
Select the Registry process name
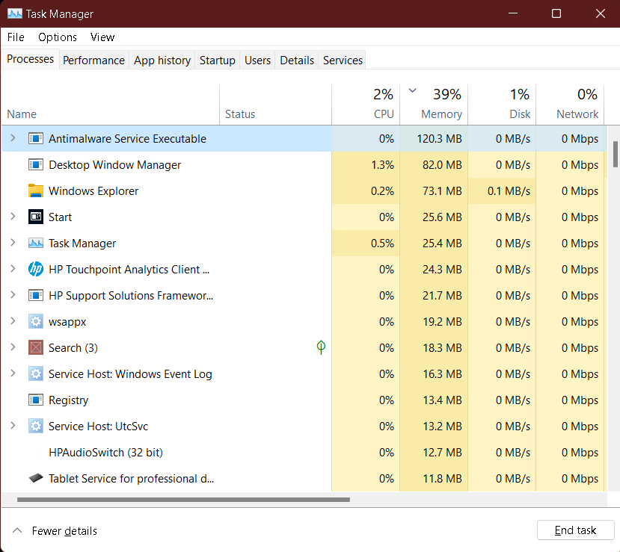pyautogui.click(x=68, y=400)
